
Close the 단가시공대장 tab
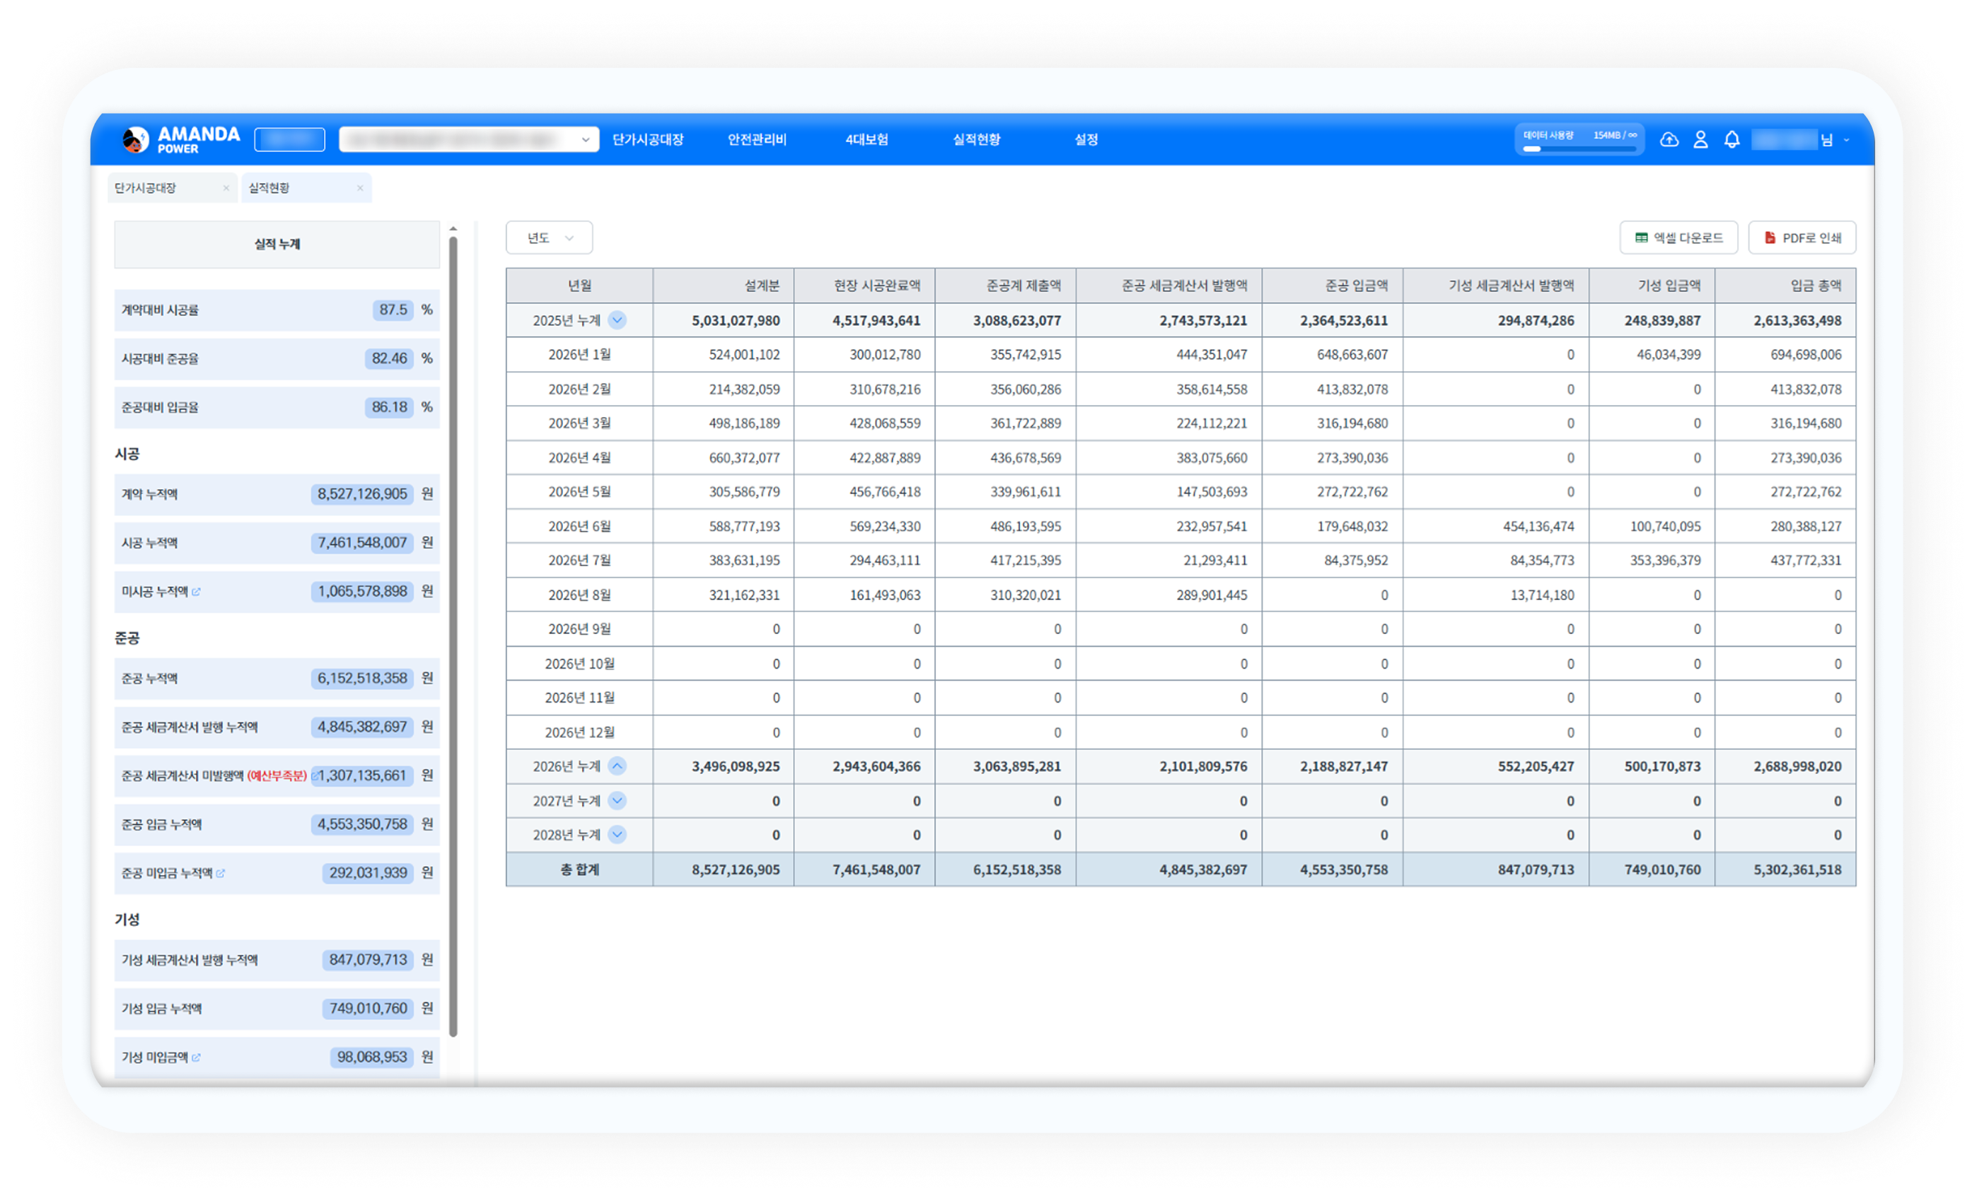click(226, 189)
